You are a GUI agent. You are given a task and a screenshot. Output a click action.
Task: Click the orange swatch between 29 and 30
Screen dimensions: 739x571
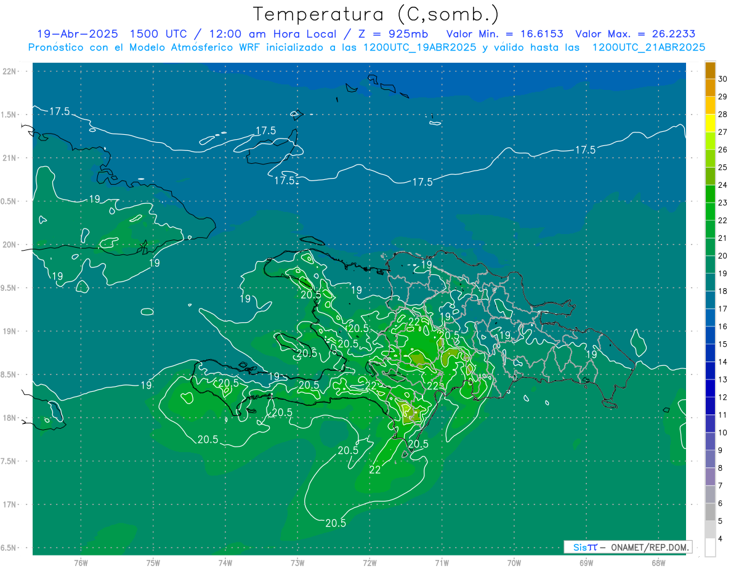(710, 88)
